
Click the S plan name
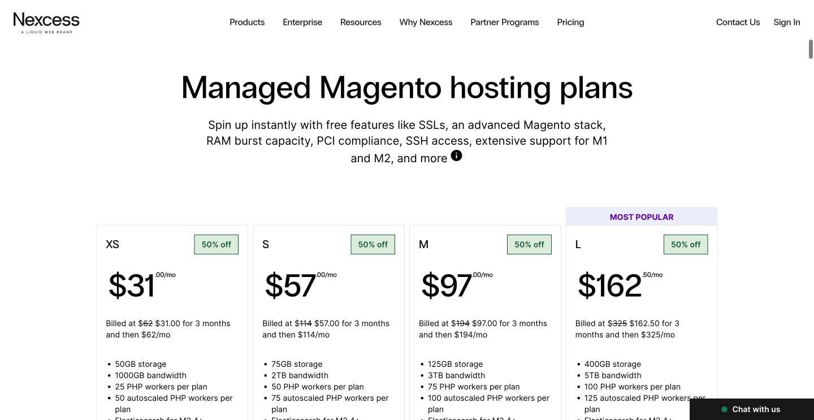[266, 244]
